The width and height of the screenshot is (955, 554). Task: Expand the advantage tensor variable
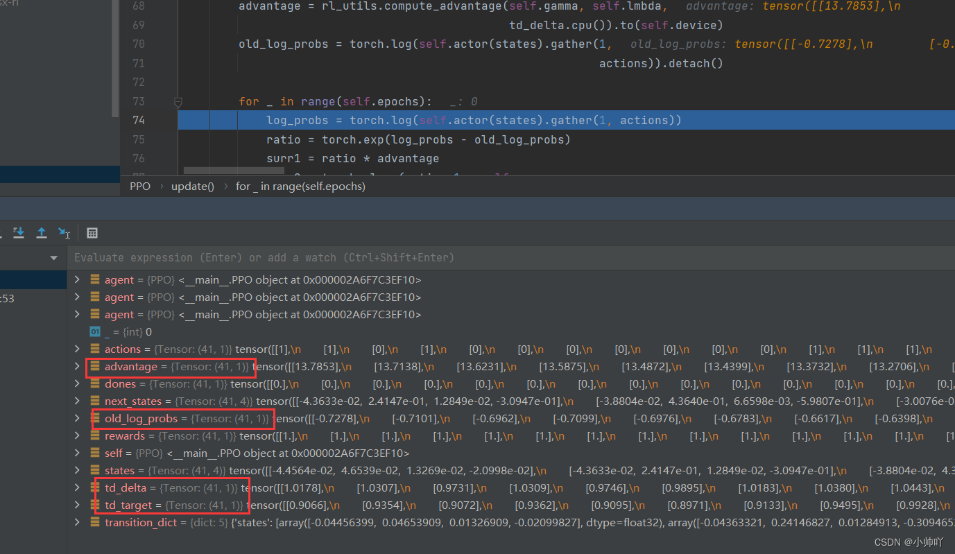point(78,366)
